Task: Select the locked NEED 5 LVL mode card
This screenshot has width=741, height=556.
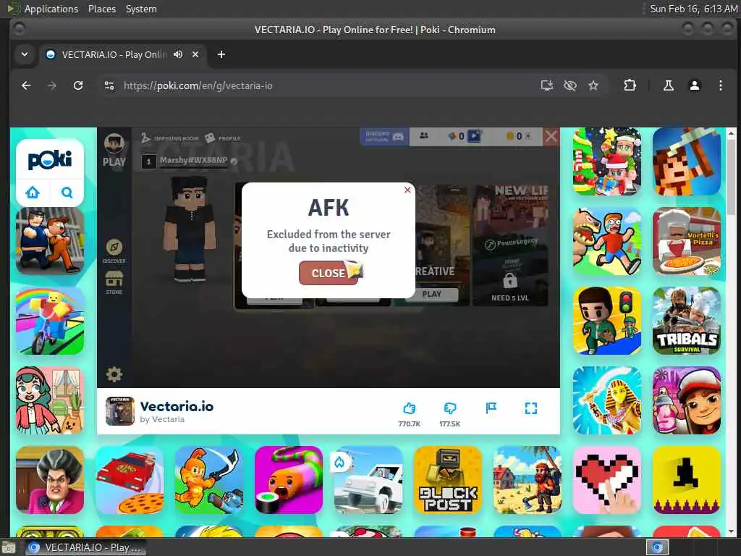Action: 510,245
